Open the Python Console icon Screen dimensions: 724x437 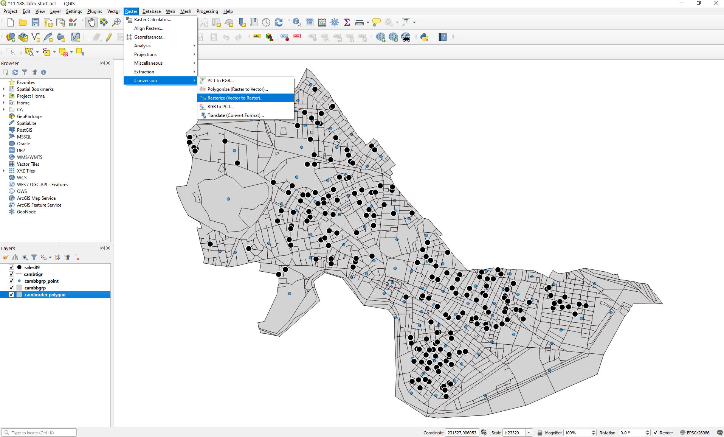click(424, 37)
